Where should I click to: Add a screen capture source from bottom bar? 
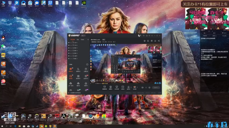(104, 87)
